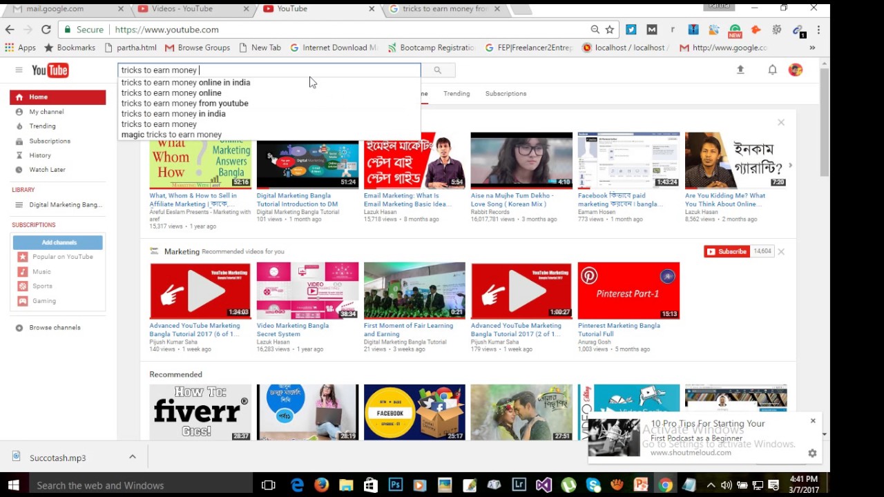Screen dimensions: 884x497
Task: Bookmark this page with star icon
Action: point(610,30)
